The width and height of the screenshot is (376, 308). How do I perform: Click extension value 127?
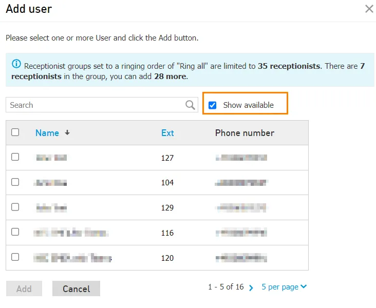pyautogui.click(x=167, y=158)
